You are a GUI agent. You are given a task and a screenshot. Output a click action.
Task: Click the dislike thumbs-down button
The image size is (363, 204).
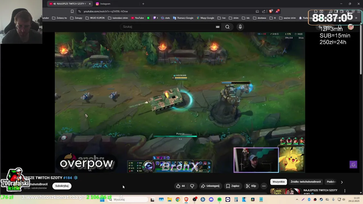click(192, 186)
